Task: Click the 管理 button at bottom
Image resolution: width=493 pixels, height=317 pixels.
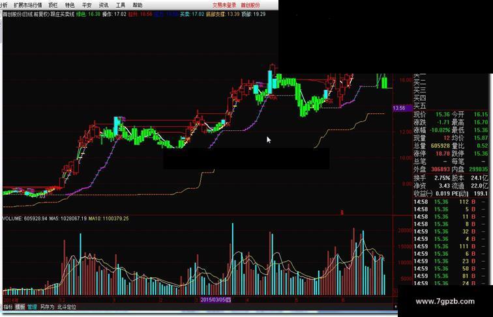Action: [32, 307]
